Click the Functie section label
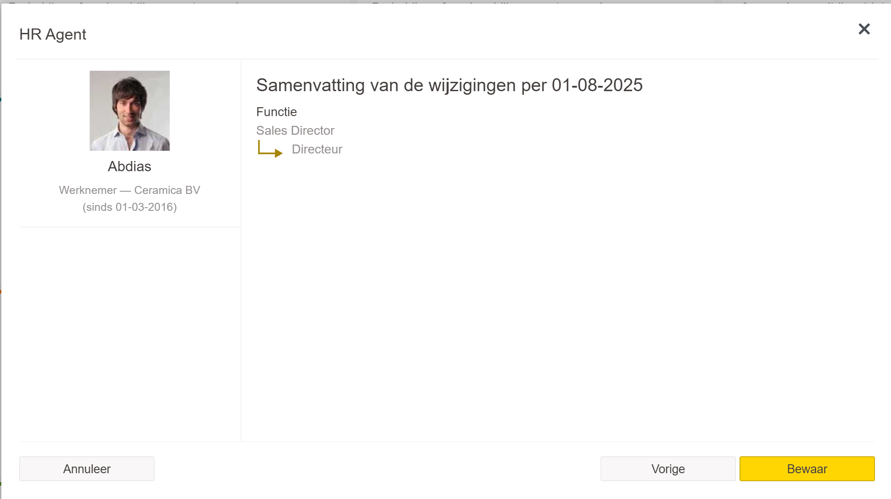This screenshot has height=499, width=891. [276, 112]
